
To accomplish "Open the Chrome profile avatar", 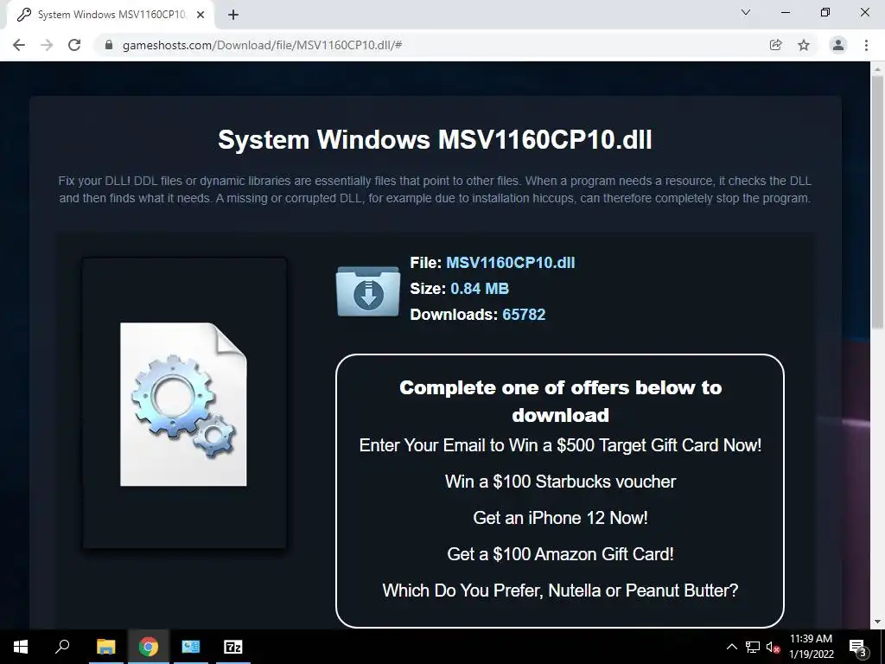I will click(x=838, y=45).
